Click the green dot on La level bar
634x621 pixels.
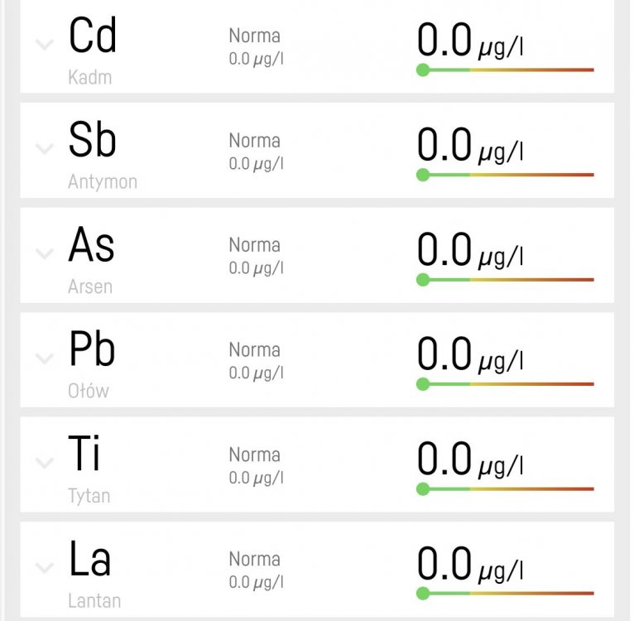tap(423, 594)
